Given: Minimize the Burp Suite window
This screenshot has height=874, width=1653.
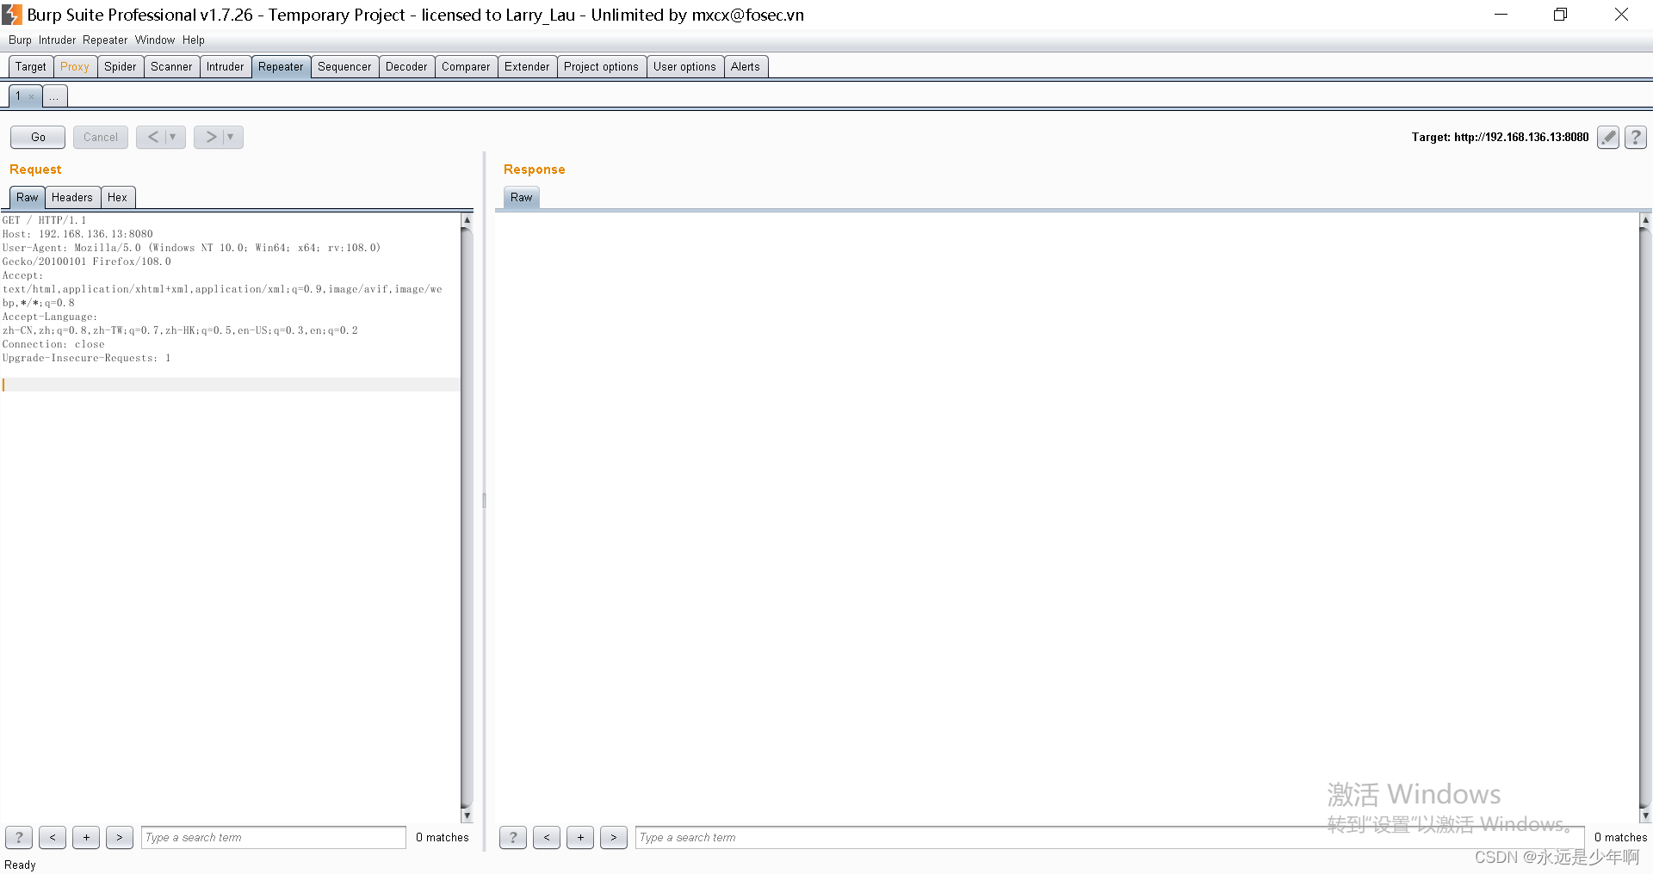Looking at the screenshot, I should coord(1501,15).
